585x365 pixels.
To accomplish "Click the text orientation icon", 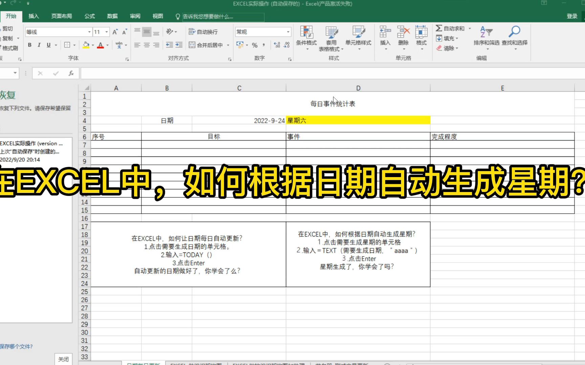I will (x=170, y=32).
